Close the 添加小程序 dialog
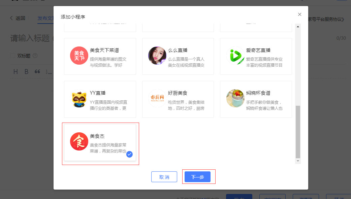 (299, 14)
